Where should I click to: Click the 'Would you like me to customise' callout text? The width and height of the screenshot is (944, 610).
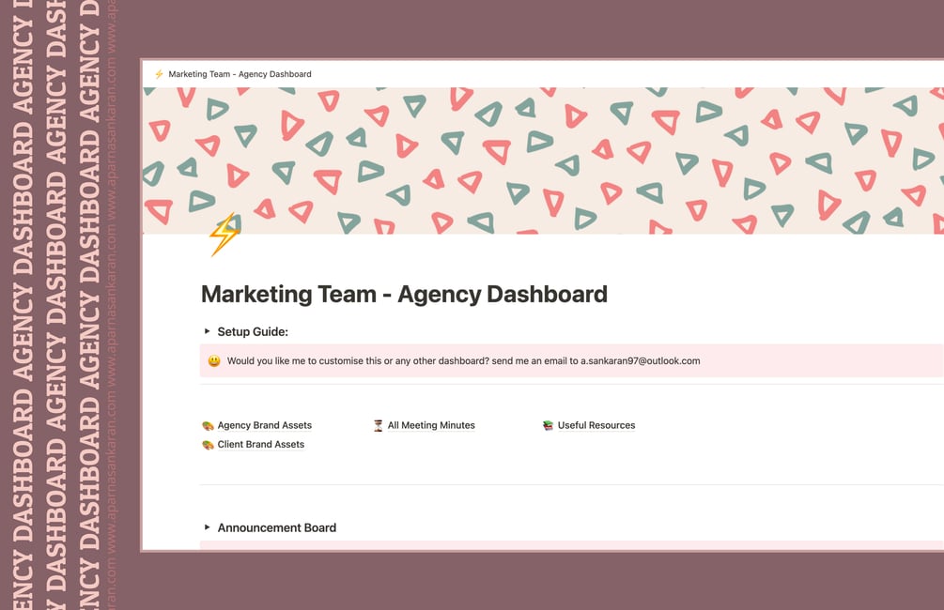[x=464, y=361]
